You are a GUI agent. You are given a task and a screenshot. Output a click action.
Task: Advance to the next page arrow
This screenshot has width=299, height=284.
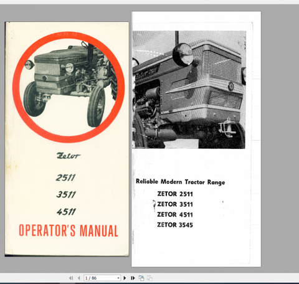click(x=125, y=278)
